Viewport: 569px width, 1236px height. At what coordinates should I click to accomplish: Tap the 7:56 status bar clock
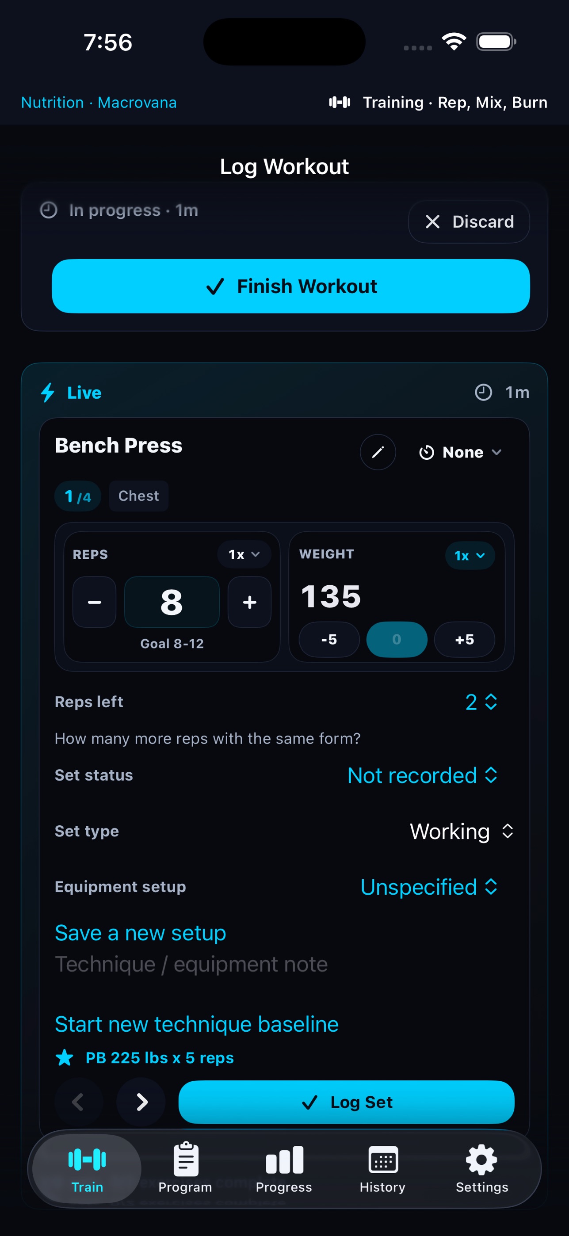(x=108, y=42)
